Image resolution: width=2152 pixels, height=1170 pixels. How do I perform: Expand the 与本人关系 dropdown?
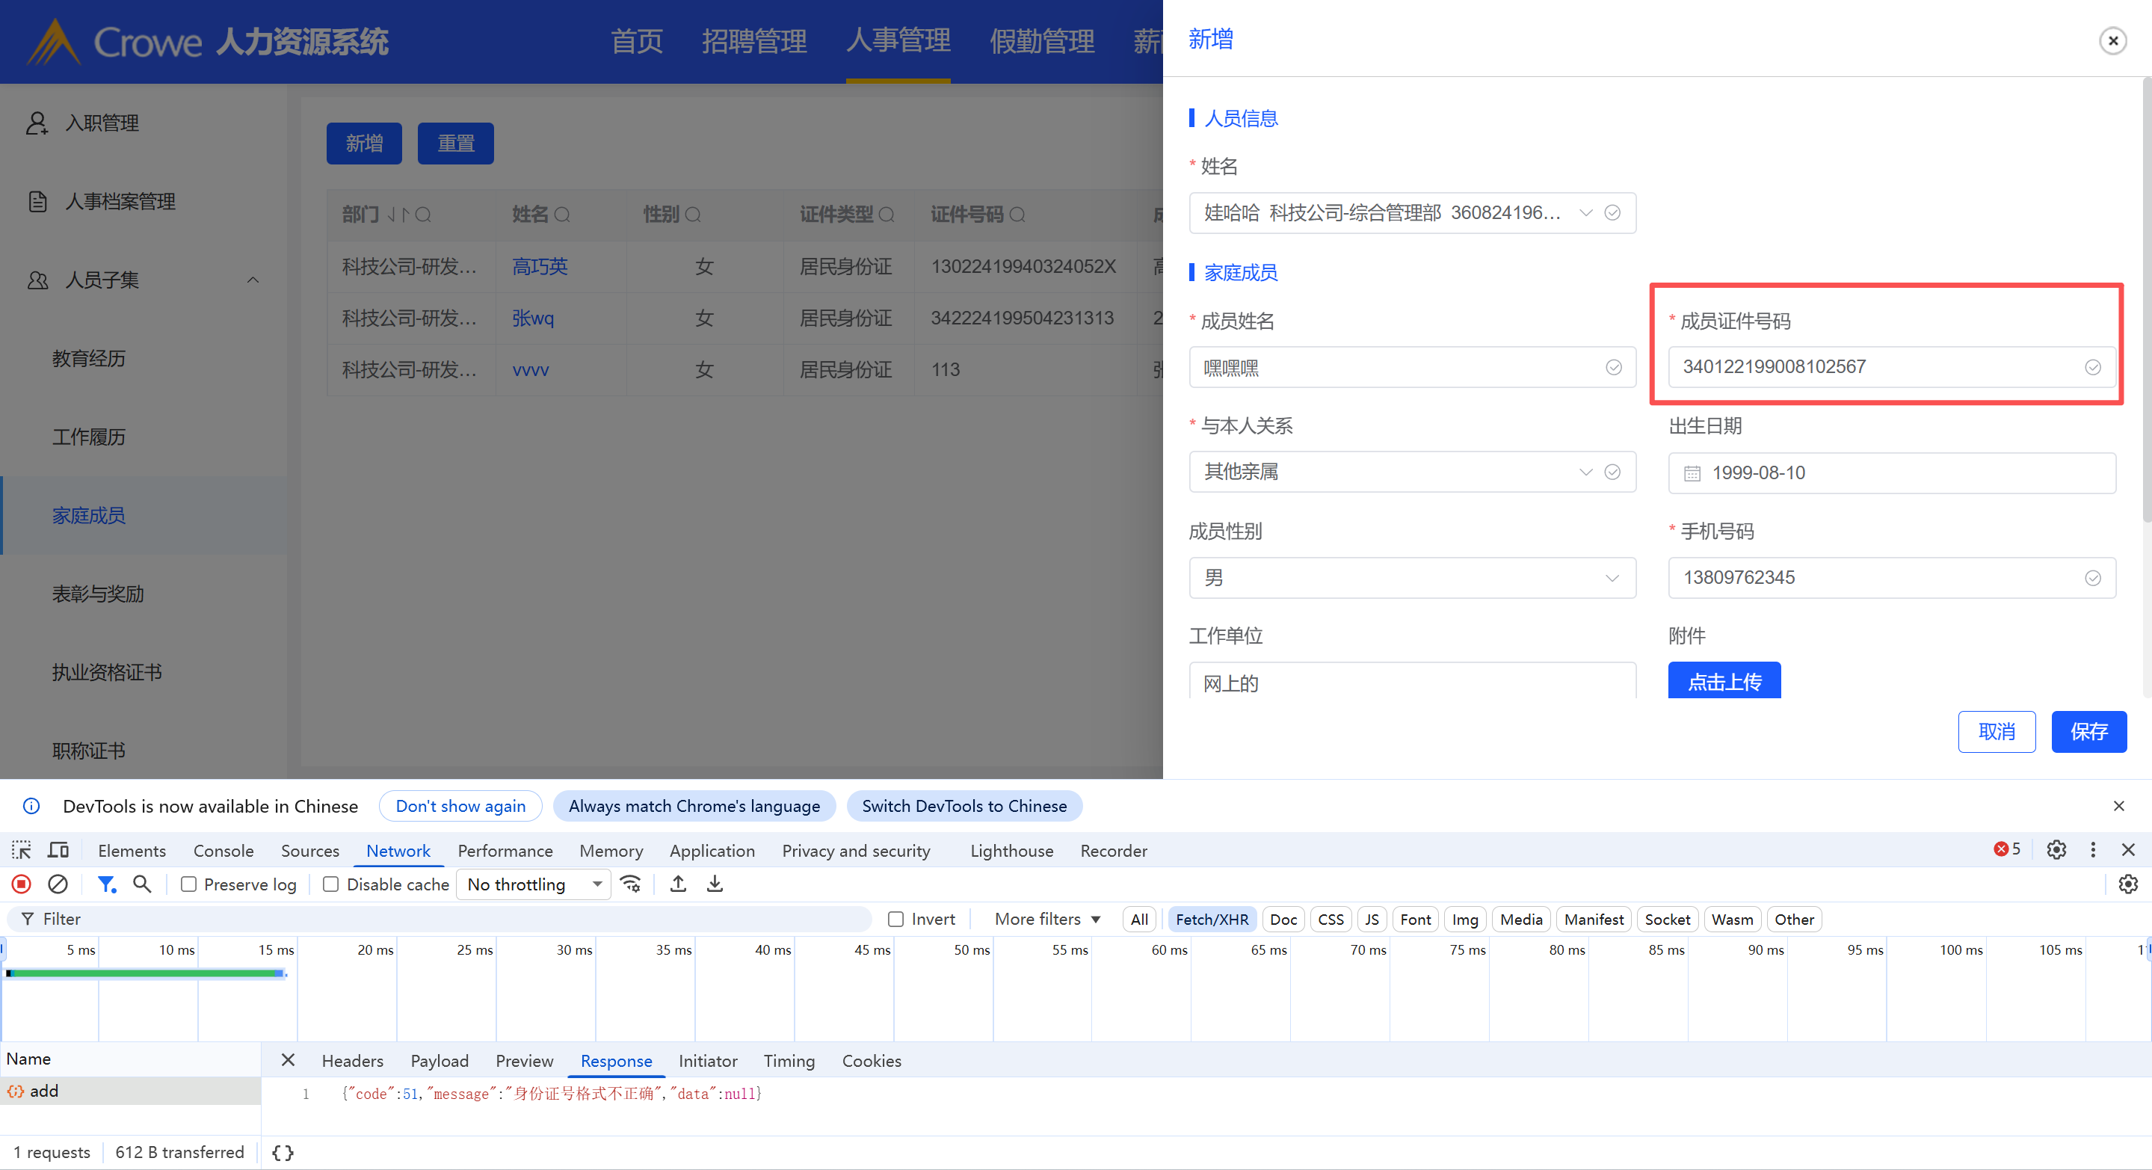(1411, 472)
